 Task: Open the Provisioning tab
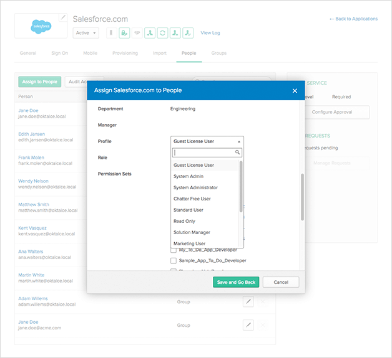click(125, 54)
